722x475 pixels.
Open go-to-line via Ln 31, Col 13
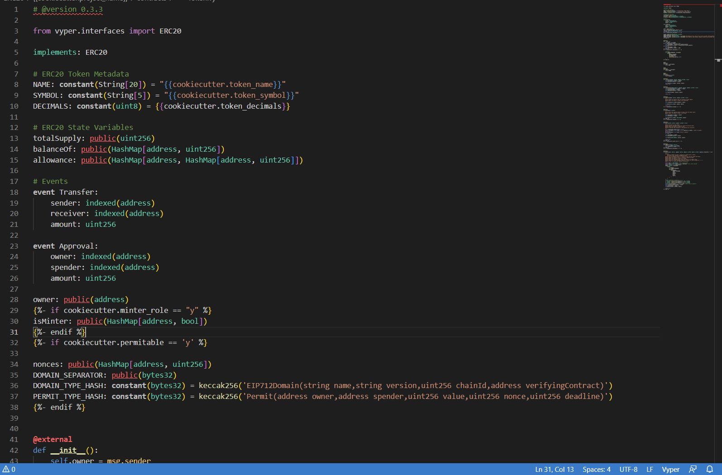[x=554, y=469]
